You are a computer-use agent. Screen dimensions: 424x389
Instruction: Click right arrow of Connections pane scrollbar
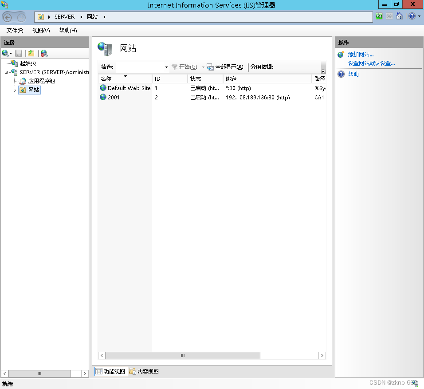pos(85,373)
